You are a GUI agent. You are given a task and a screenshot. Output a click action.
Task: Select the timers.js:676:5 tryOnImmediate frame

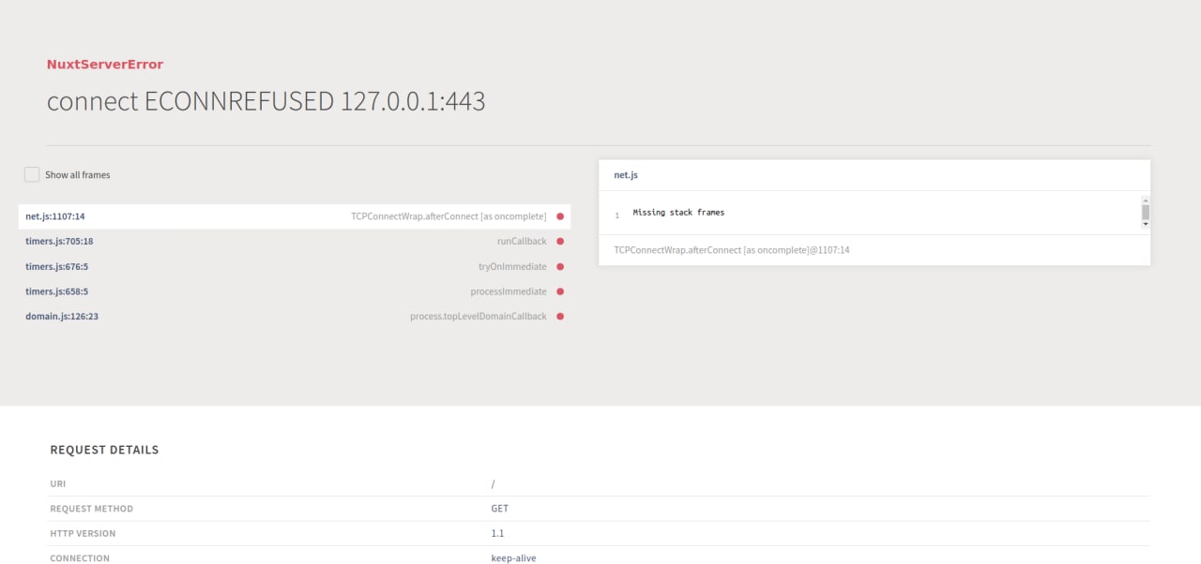coord(294,266)
